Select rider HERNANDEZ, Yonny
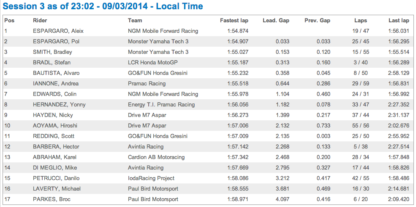The width and height of the screenshot is (416, 207). tap(59, 105)
